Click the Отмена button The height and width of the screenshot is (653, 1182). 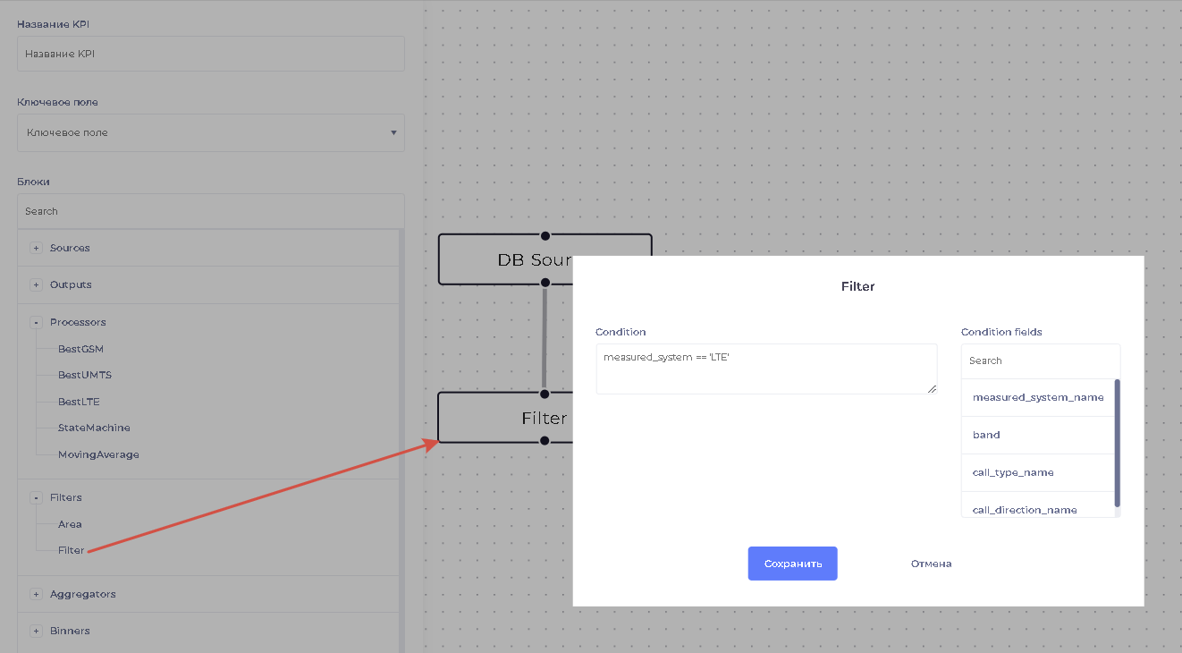click(931, 564)
